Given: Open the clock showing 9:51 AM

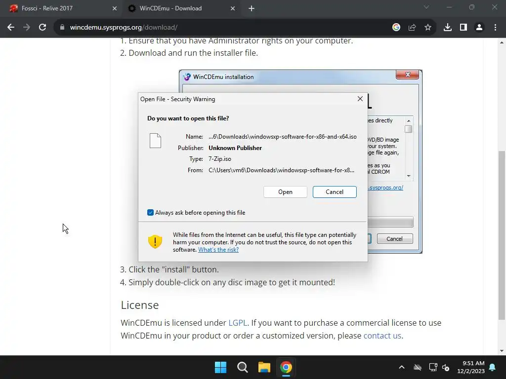Looking at the screenshot, I should tap(471, 367).
